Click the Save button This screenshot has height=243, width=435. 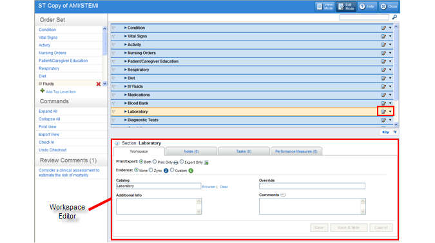point(319,228)
